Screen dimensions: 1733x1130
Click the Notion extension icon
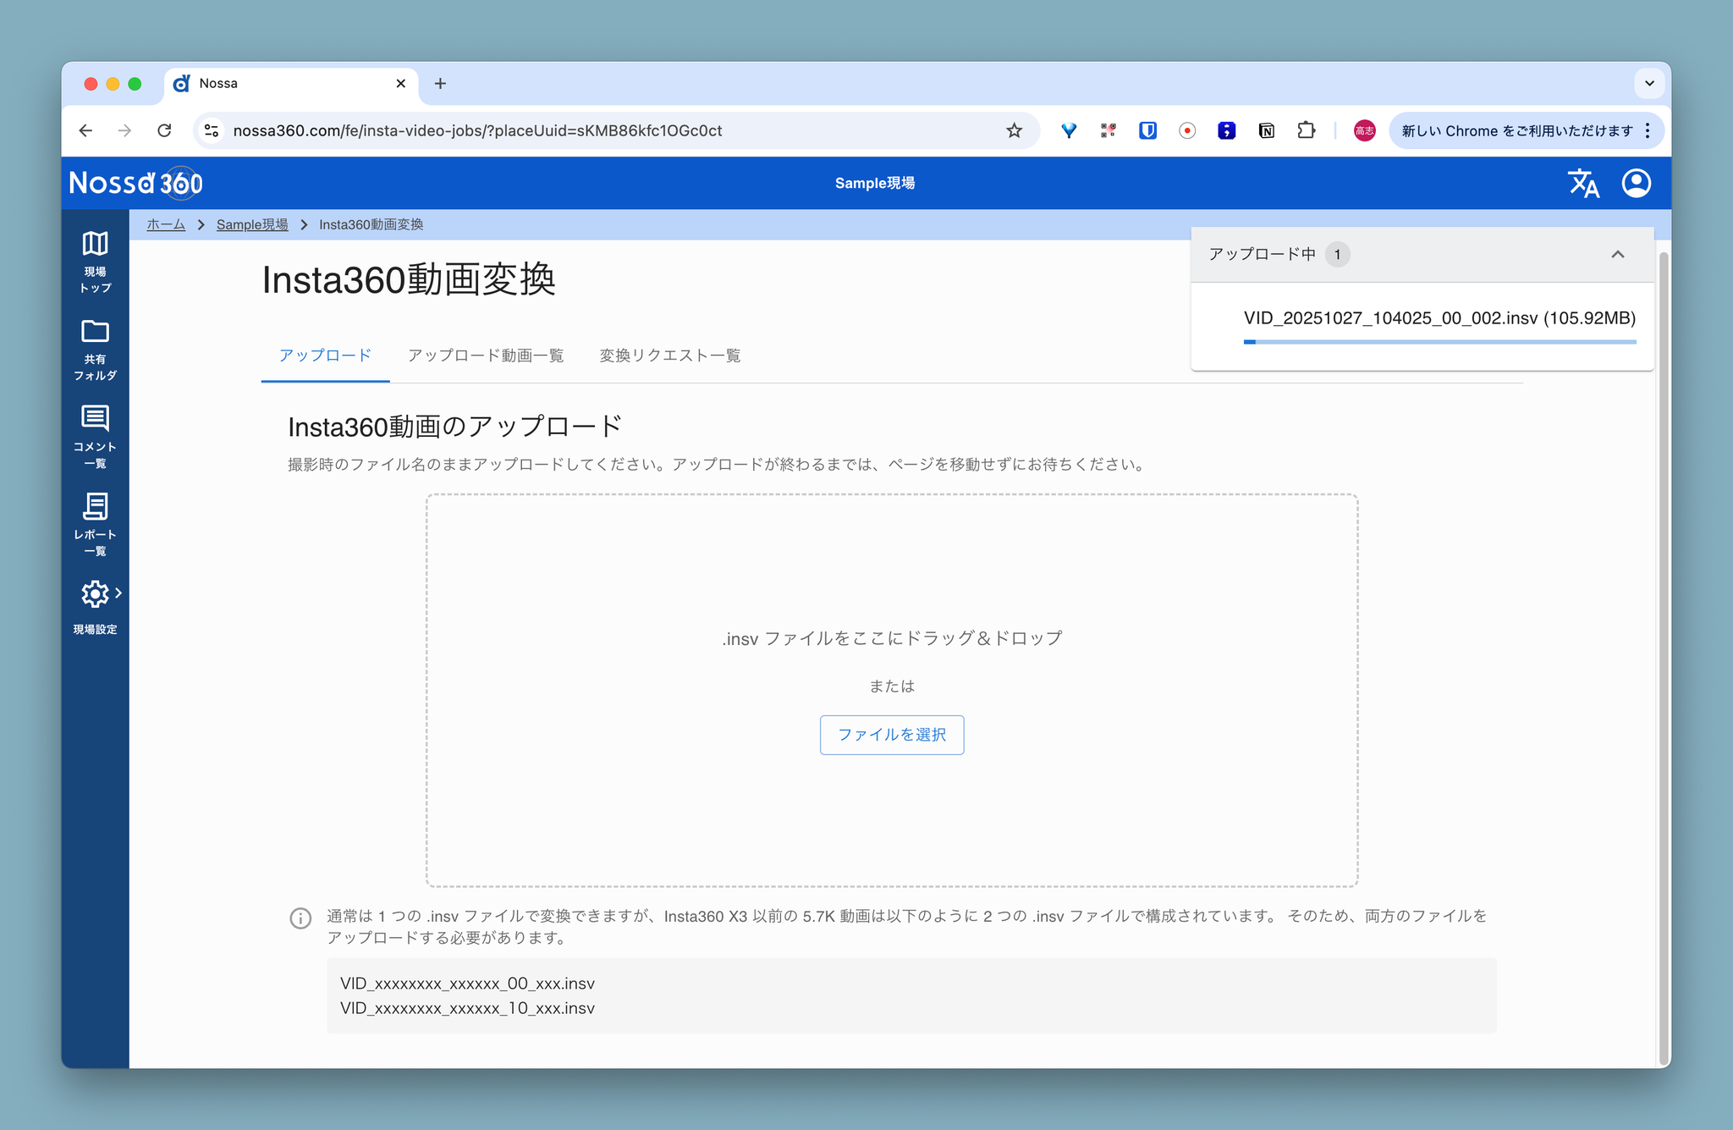pyautogui.click(x=1266, y=130)
